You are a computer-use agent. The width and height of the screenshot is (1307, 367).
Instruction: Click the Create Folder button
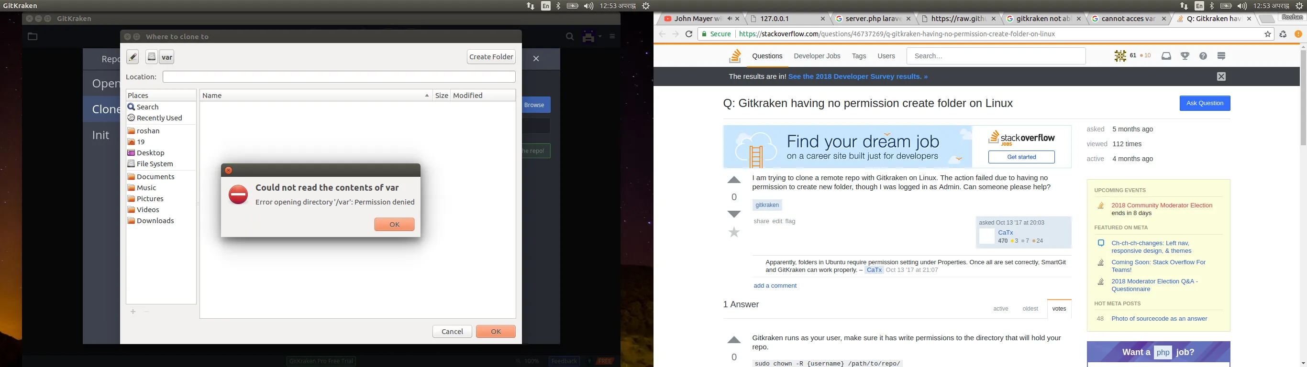(491, 57)
